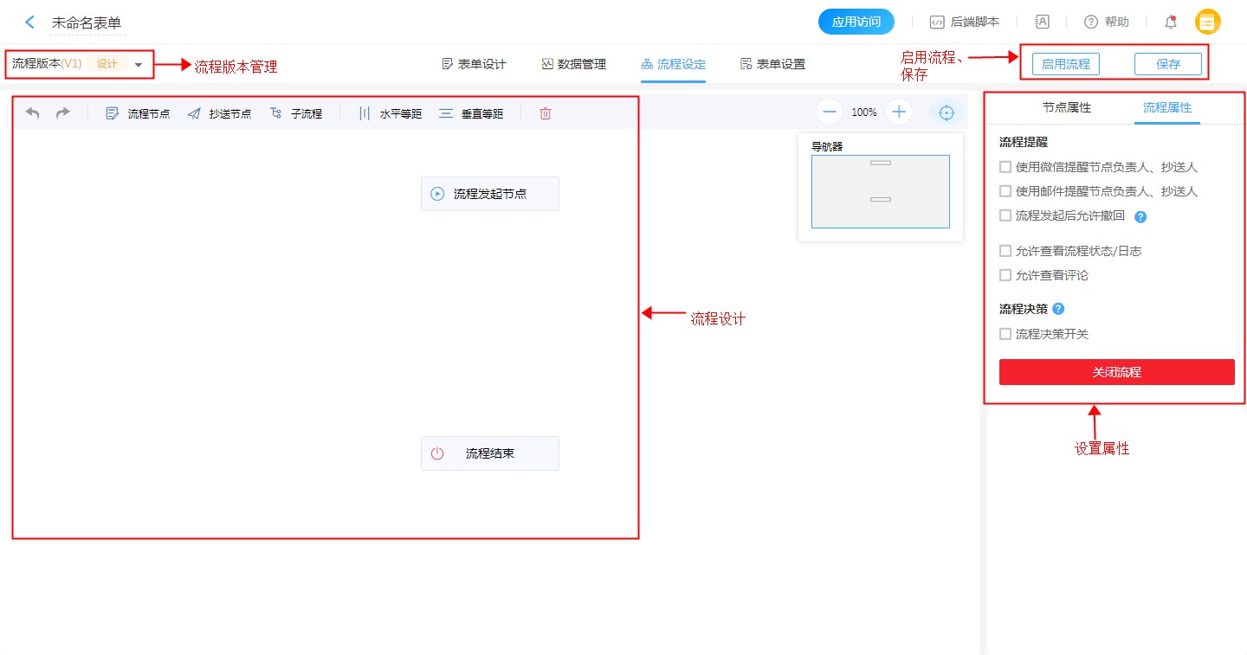Toggle 流程决策开关 checkbox
Image resolution: width=1247 pixels, height=655 pixels.
pyautogui.click(x=1005, y=334)
